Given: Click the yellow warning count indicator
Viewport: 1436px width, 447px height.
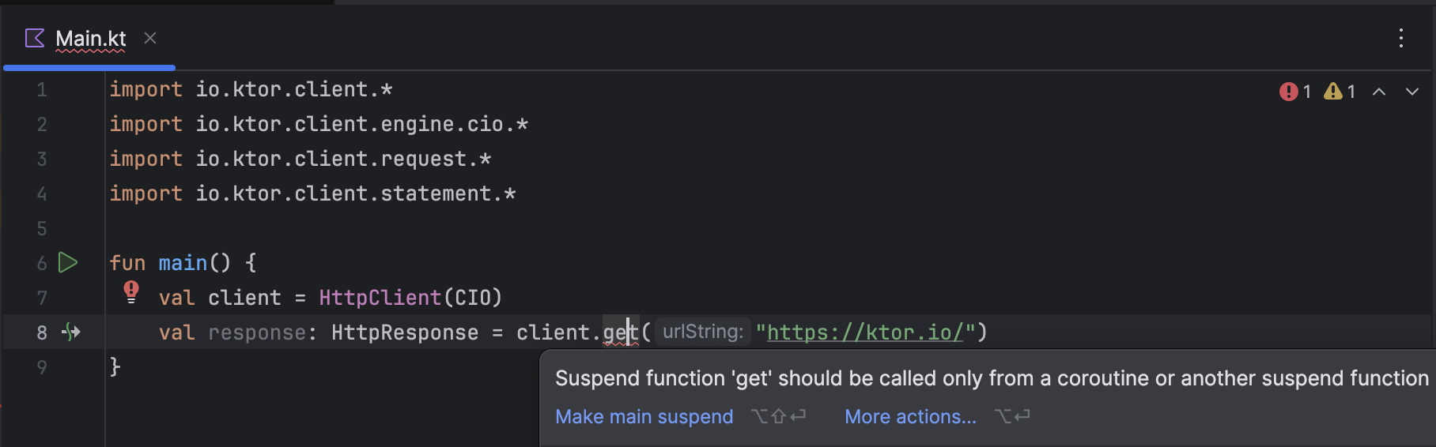Looking at the screenshot, I should 1340,92.
